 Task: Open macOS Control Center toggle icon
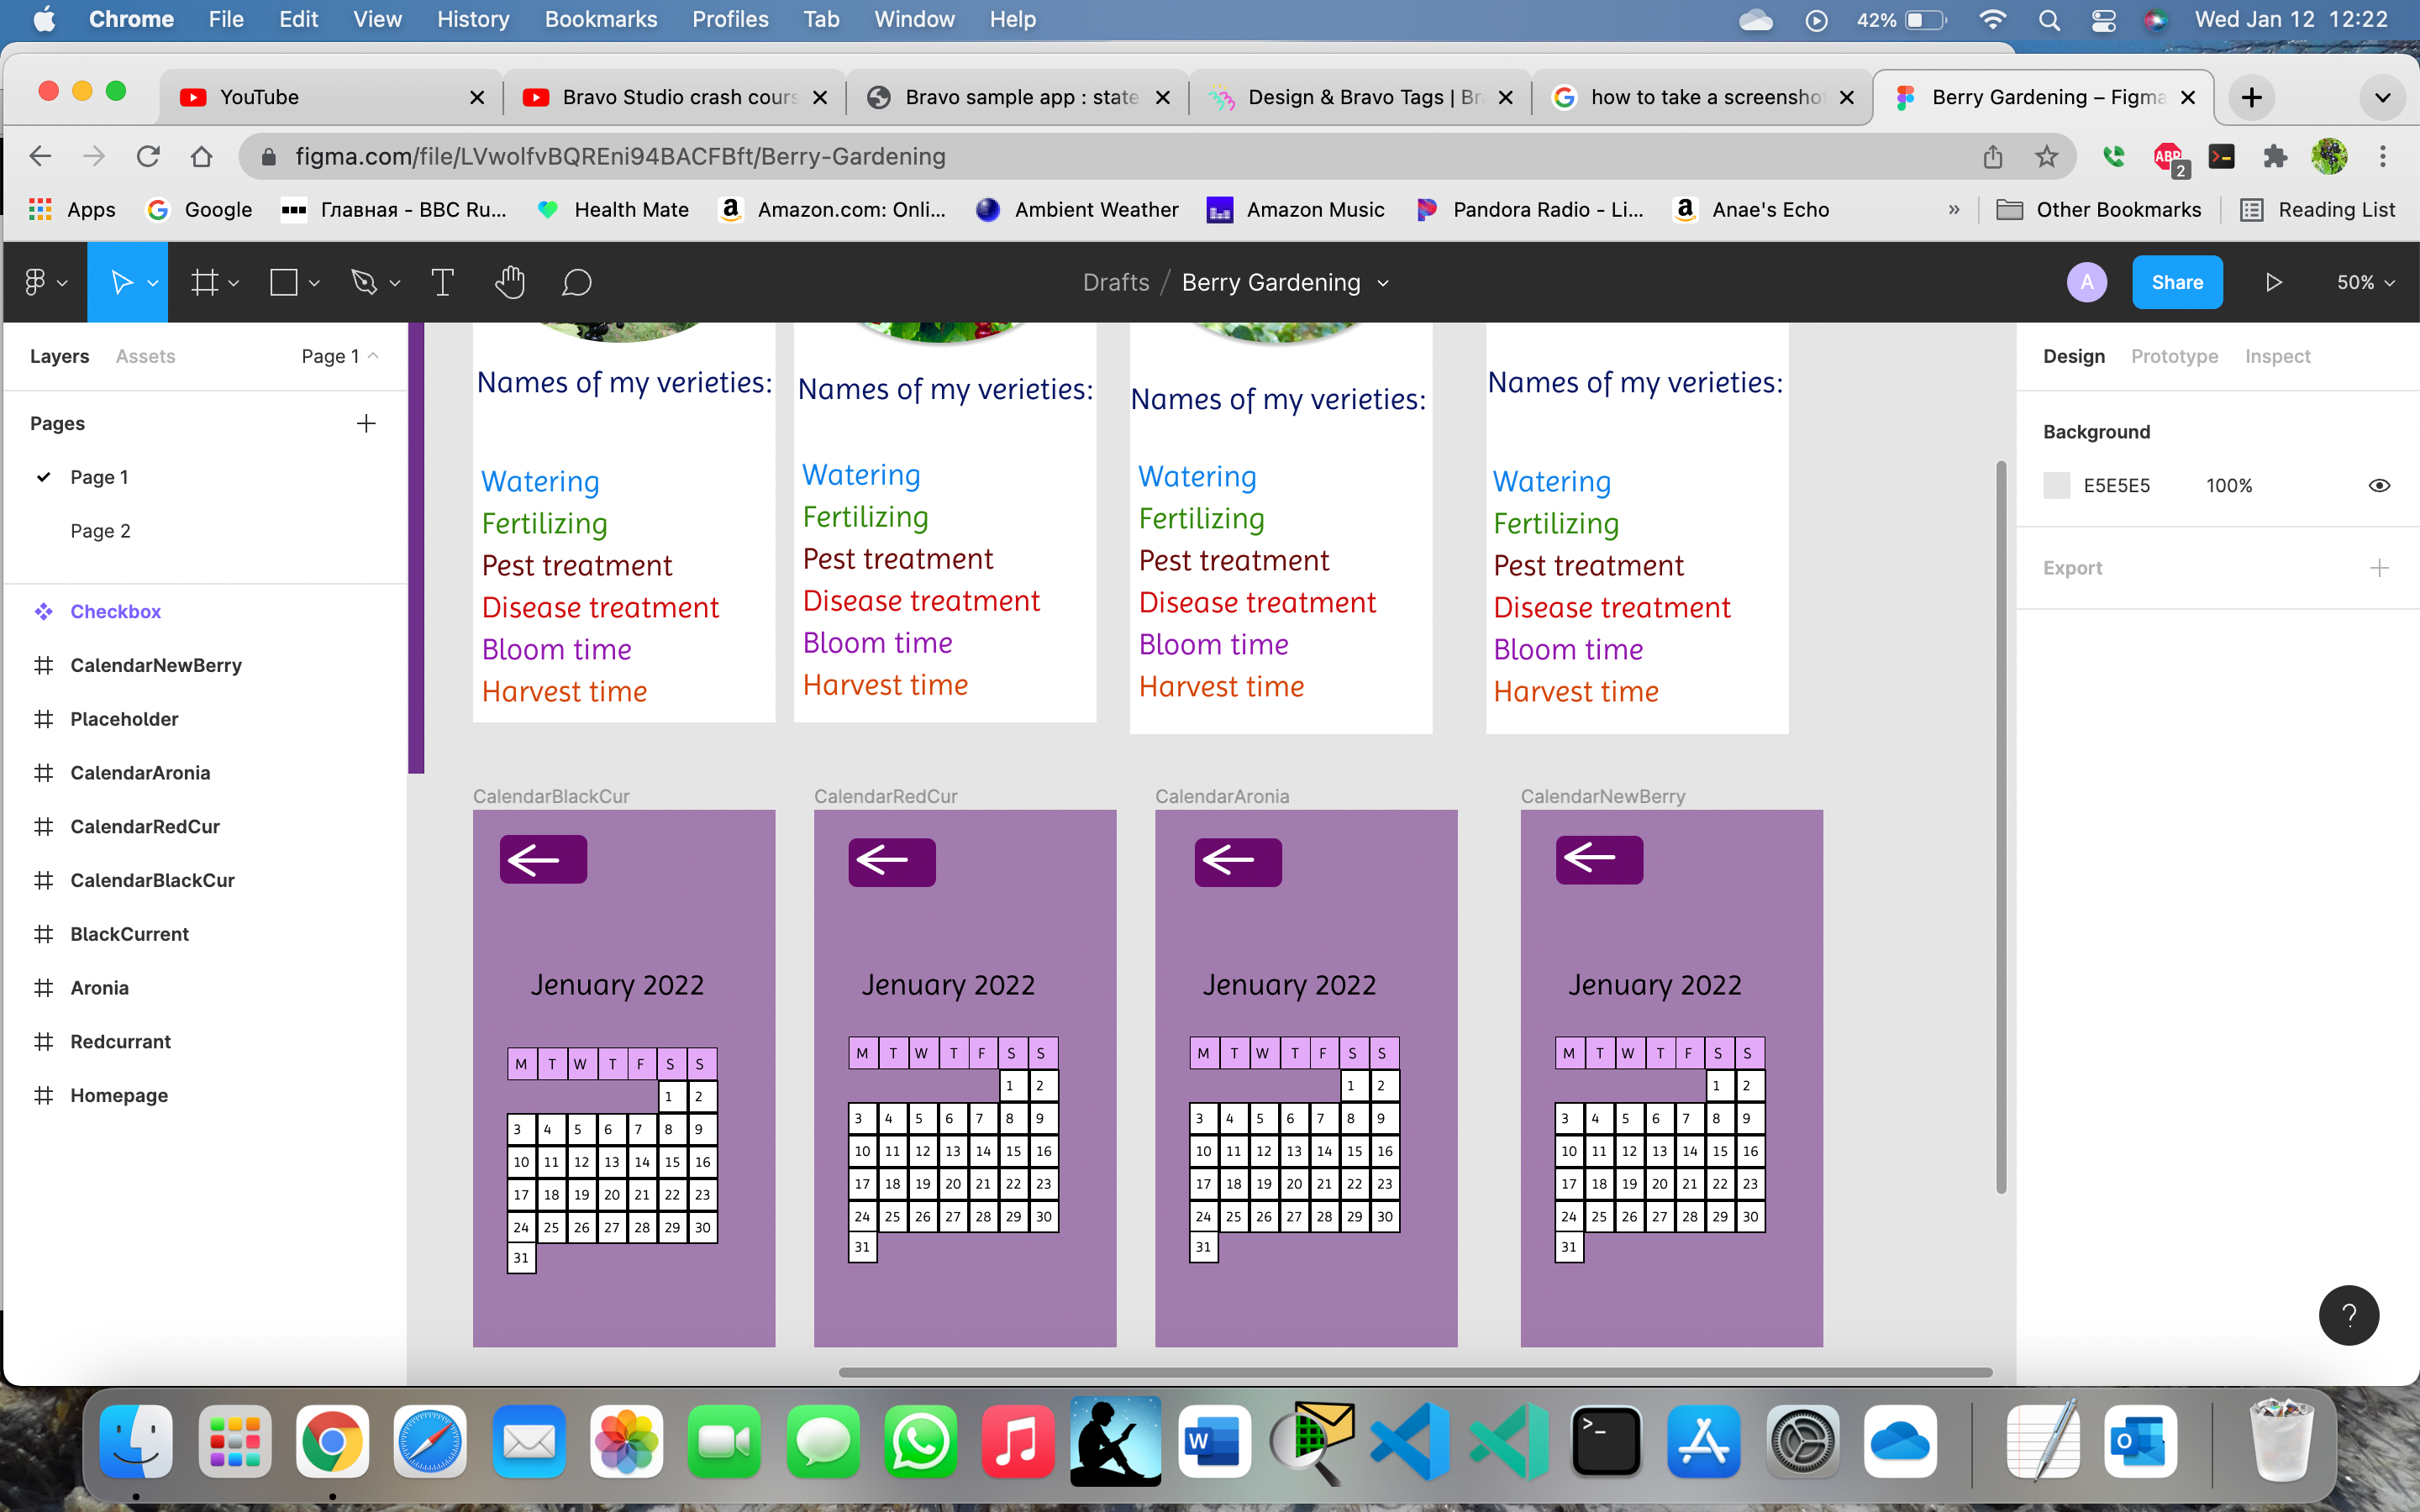[x=2103, y=20]
